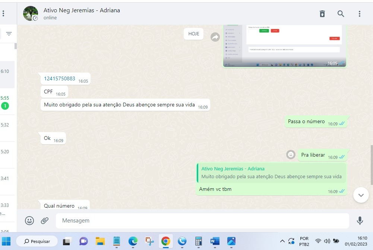This screenshot has height=250, width=373.
Task: Open the chat with one unread message
Action: (x=7, y=102)
